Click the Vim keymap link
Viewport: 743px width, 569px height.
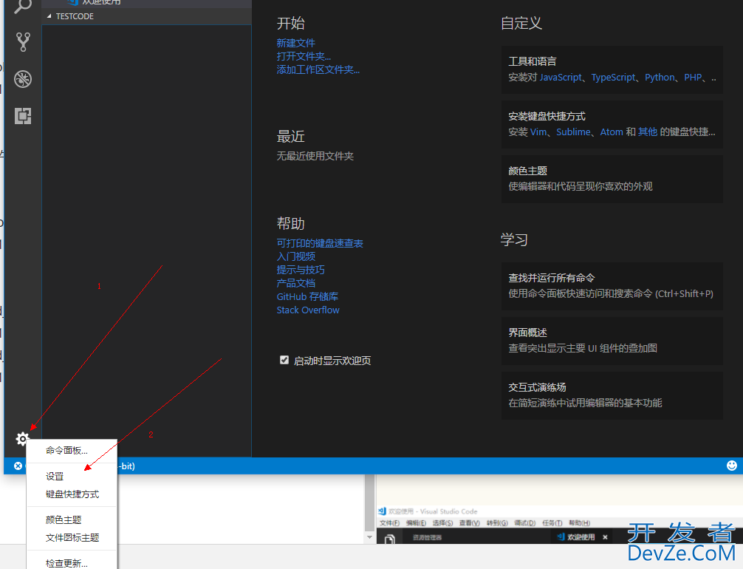pos(538,132)
